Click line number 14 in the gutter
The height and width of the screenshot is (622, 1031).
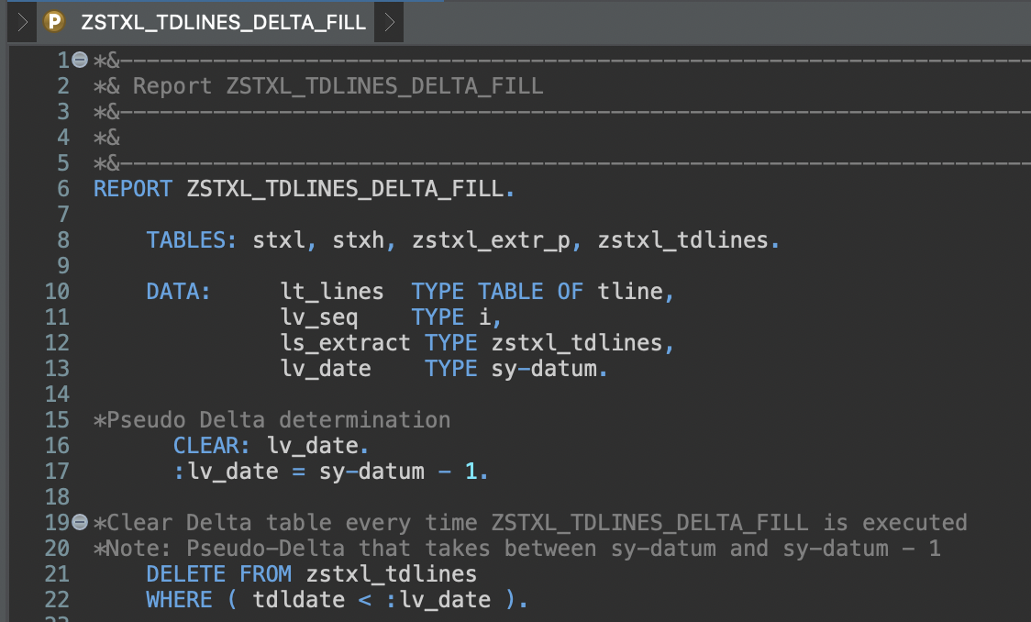point(57,394)
